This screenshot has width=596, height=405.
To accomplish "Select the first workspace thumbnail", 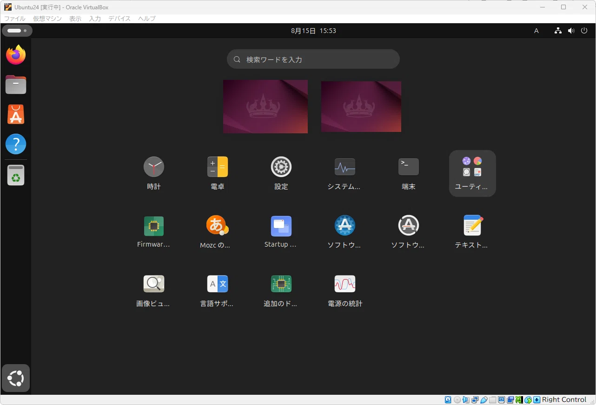I will pyautogui.click(x=265, y=106).
